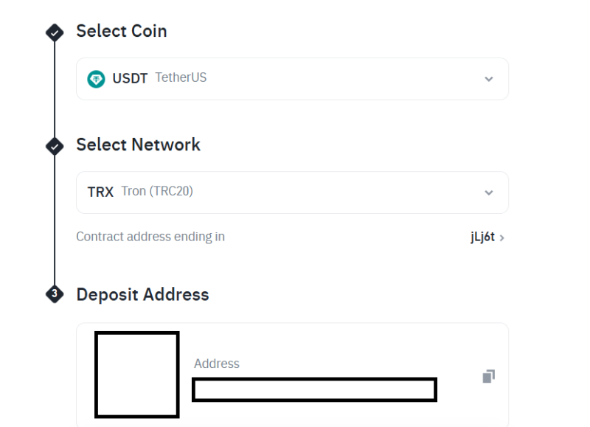
Task: Click the small arrow next to jLj6t
Action: (502, 237)
